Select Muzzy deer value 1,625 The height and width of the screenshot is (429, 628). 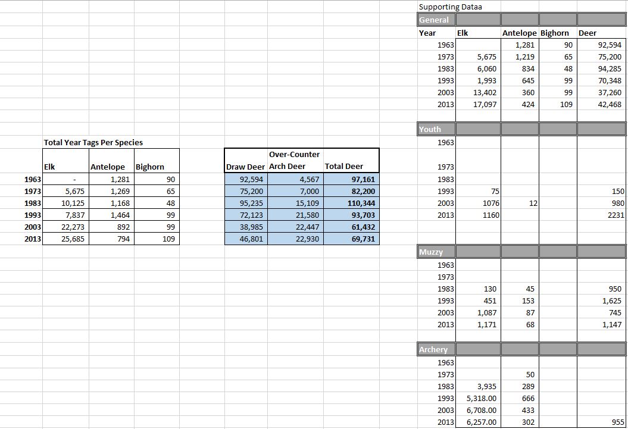601,301
